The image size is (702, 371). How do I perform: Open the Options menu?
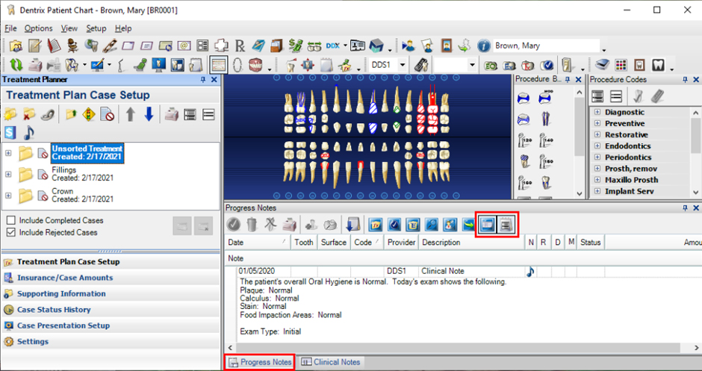(38, 28)
